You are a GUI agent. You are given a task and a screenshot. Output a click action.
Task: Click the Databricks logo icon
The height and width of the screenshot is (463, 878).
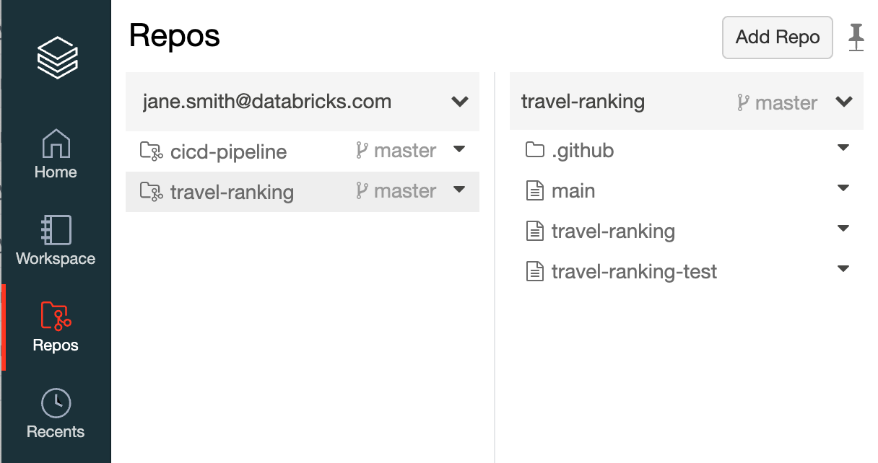57,56
